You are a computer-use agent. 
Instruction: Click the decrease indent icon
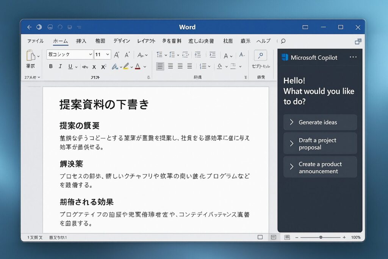(x=198, y=55)
